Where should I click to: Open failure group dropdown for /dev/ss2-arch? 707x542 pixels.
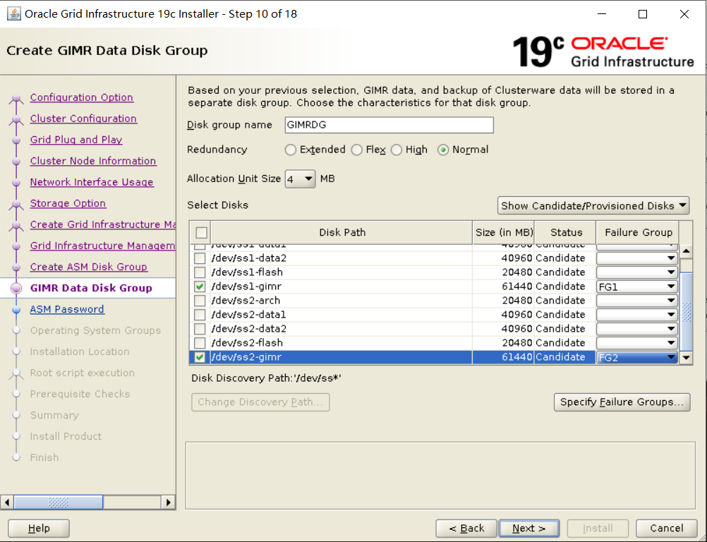tap(636, 301)
